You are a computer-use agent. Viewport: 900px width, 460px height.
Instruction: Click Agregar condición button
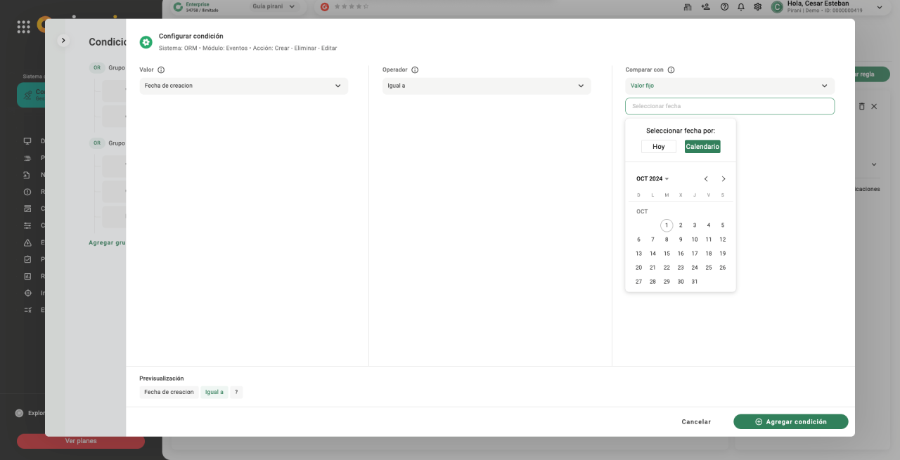click(x=790, y=422)
